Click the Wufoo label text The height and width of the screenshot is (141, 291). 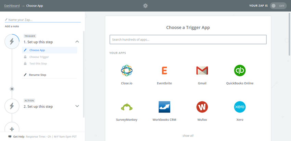point(202,120)
